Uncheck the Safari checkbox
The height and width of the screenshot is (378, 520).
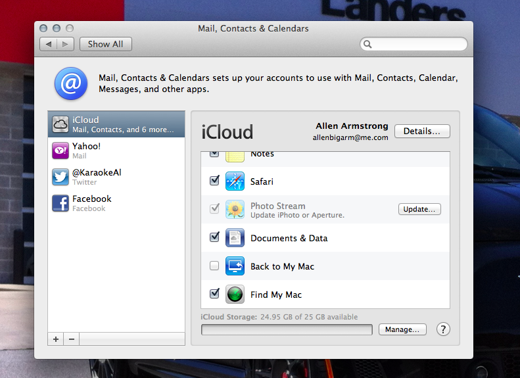[x=214, y=181]
